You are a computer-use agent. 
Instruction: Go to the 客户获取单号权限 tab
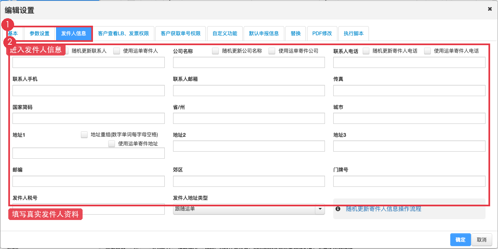click(181, 34)
